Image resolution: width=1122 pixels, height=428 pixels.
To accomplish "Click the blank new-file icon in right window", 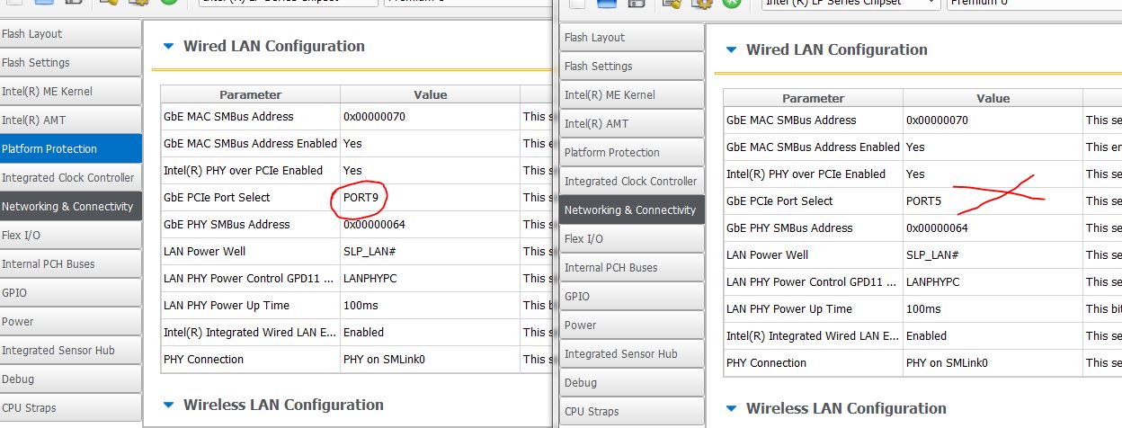I will click(576, 4).
